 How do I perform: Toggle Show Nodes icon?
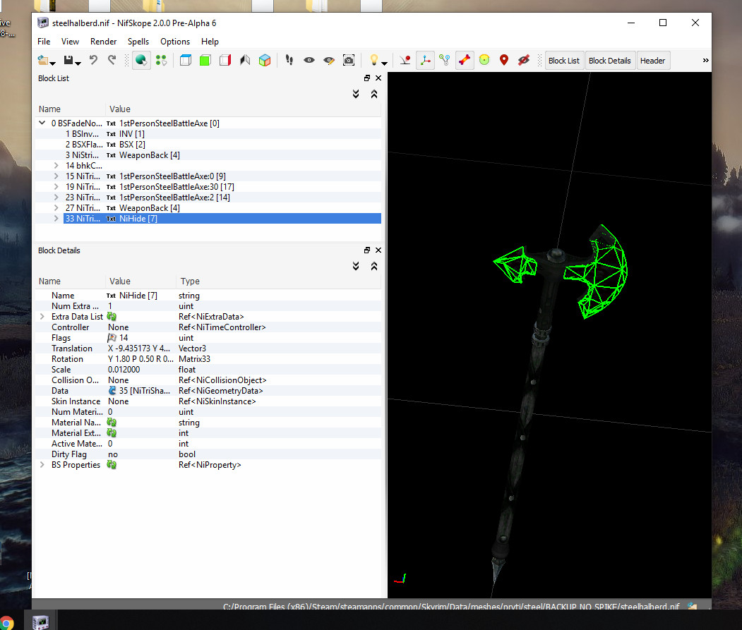[x=444, y=60]
